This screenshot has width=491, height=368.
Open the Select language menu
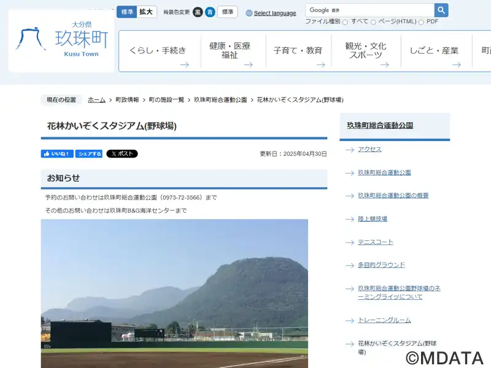pos(274,13)
